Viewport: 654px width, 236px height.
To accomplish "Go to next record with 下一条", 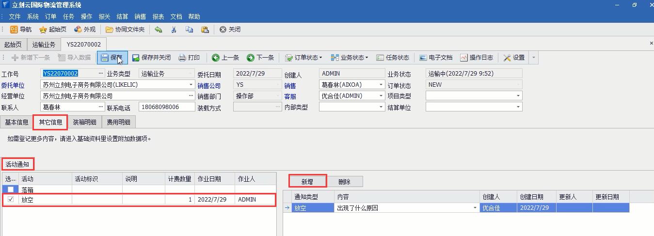I will pyautogui.click(x=260, y=58).
